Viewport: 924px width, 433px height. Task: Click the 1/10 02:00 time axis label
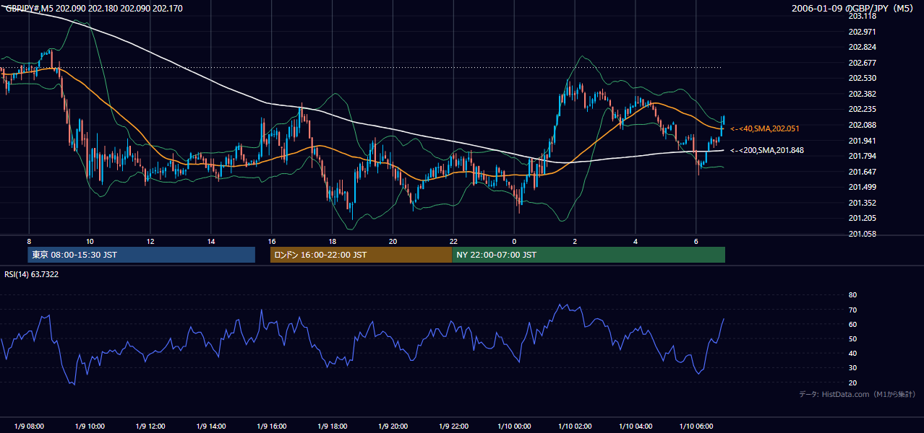[575, 427]
